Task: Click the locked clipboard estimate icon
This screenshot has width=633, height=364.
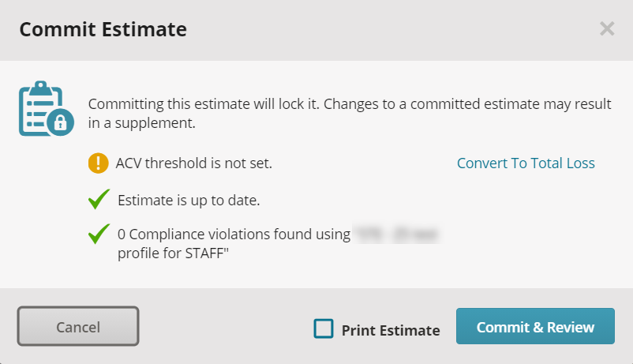Action: pos(46,108)
